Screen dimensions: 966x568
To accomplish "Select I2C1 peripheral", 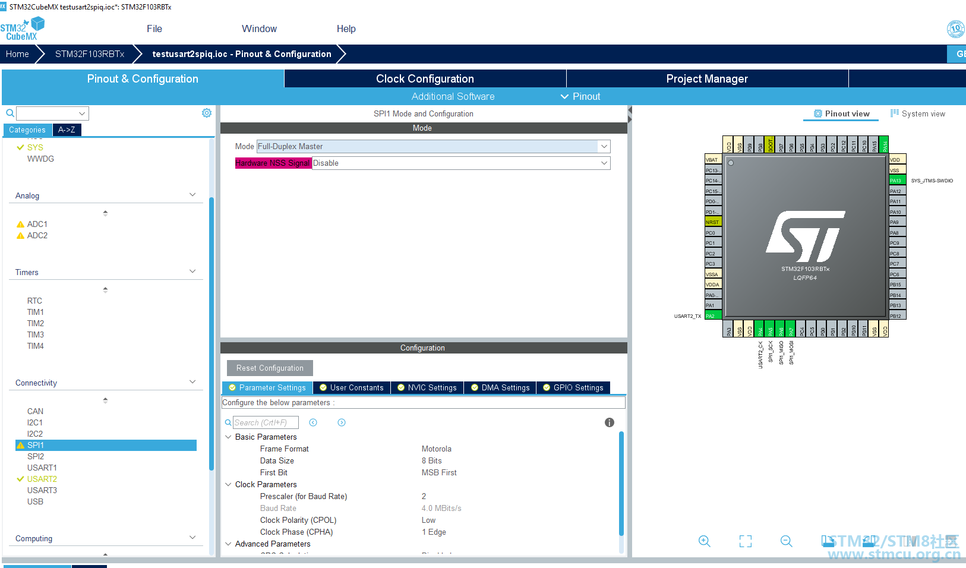I will (35, 422).
